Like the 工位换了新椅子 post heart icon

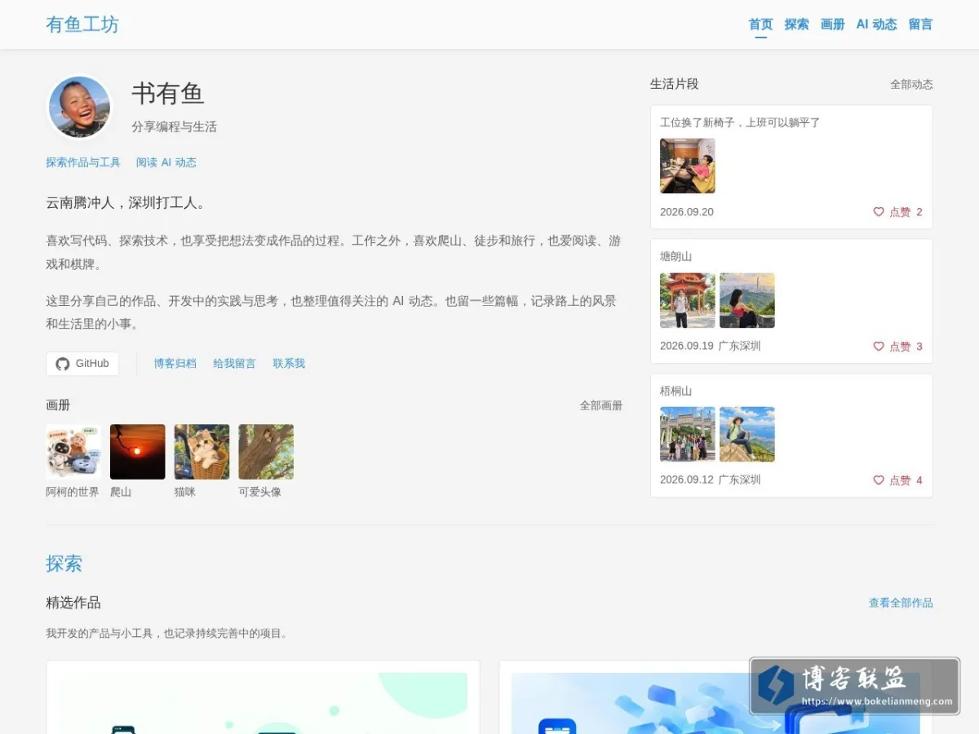tap(879, 212)
